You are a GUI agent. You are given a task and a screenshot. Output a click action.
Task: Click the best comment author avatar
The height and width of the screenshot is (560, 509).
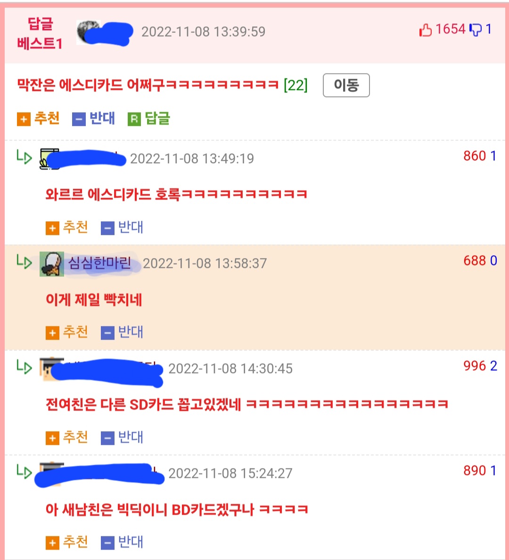(x=89, y=32)
